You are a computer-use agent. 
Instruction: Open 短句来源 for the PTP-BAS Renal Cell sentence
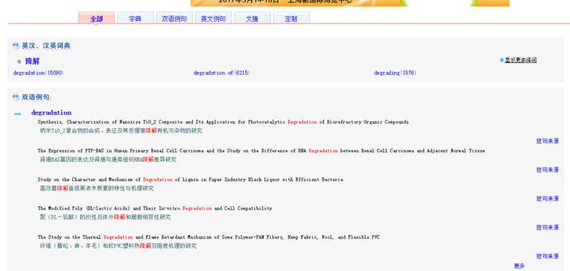tap(547, 170)
